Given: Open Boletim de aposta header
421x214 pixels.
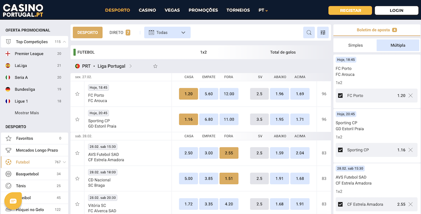Looking at the screenshot, I should 377,30.
